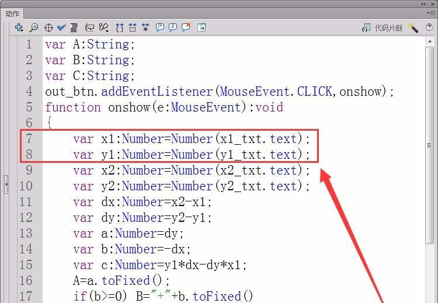Open the Find magnifier tool
The width and height of the screenshot is (438, 303).
(34, 27)
